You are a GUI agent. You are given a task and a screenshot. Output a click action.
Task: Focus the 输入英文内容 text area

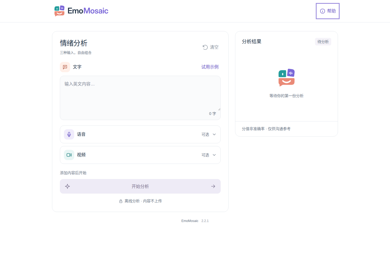140,98
